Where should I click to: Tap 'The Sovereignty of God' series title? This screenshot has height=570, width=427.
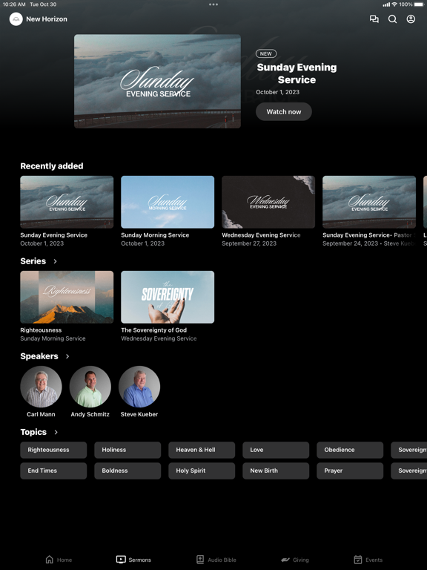point(154,330)
